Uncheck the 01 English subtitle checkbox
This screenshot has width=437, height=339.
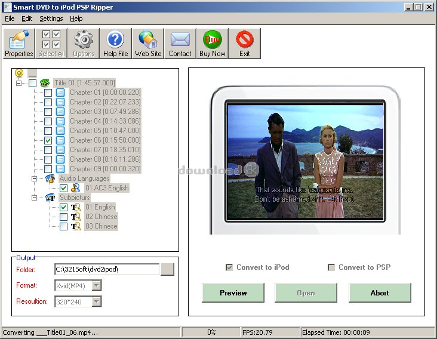point(63,207)
